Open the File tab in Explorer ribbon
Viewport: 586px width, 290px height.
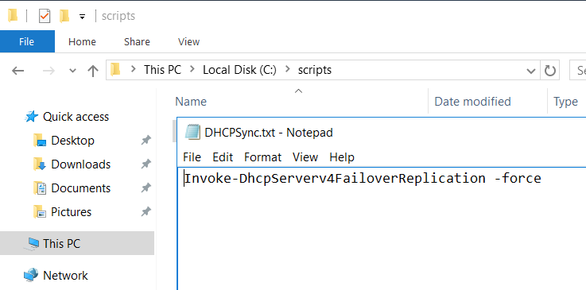pos(27,41)
